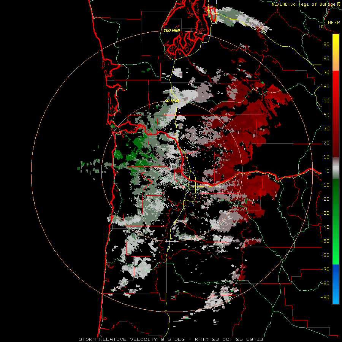Select the -80 value on velocity scale

[325, 283]
